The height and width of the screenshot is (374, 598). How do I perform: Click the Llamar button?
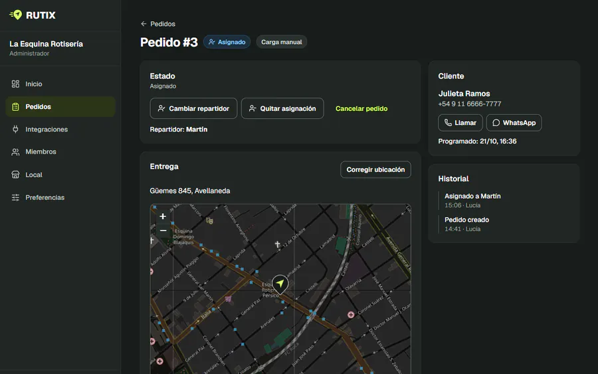coord(460,123)
